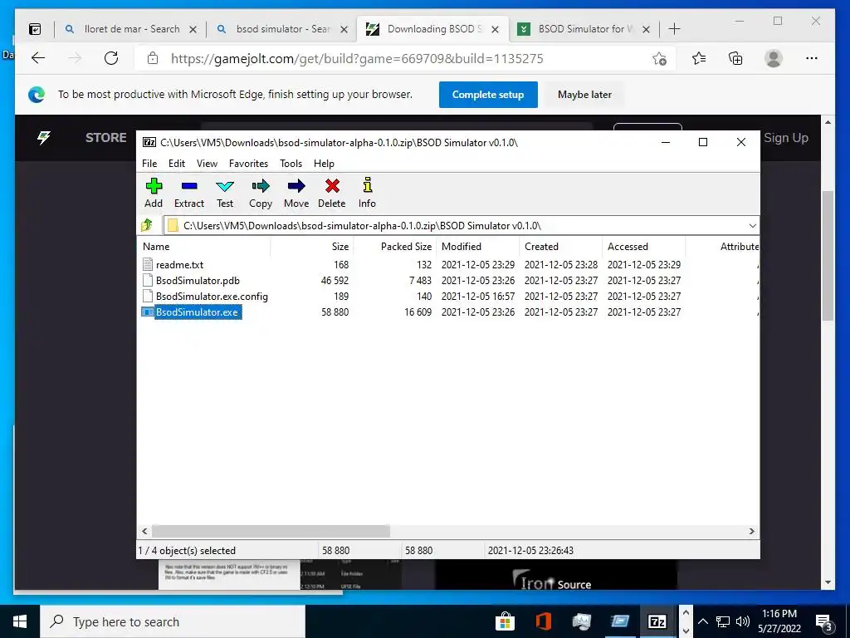Click the 7-Zip horizontal scrollbar thumb
The width and height of the screenshot is (850, 638).
tap(271, 531)
